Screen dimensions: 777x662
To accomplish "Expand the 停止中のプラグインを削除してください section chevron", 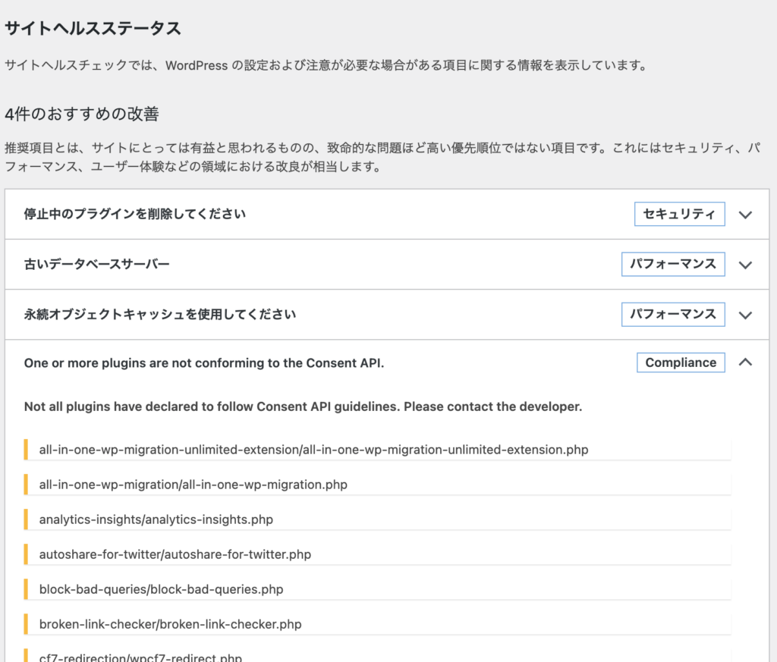I will 745,215.
